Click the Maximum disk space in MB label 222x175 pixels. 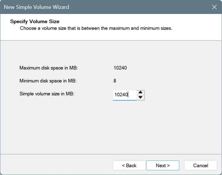[49, 68]
